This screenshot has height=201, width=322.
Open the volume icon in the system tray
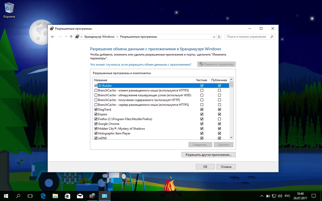[280, 196]
